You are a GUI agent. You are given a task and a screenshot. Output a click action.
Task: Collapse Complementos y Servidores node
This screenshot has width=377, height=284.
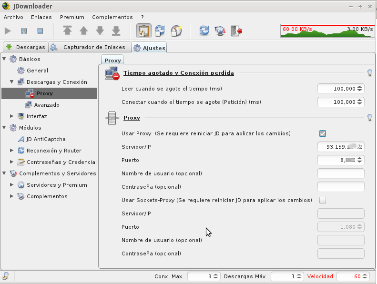tap(4, 173)
